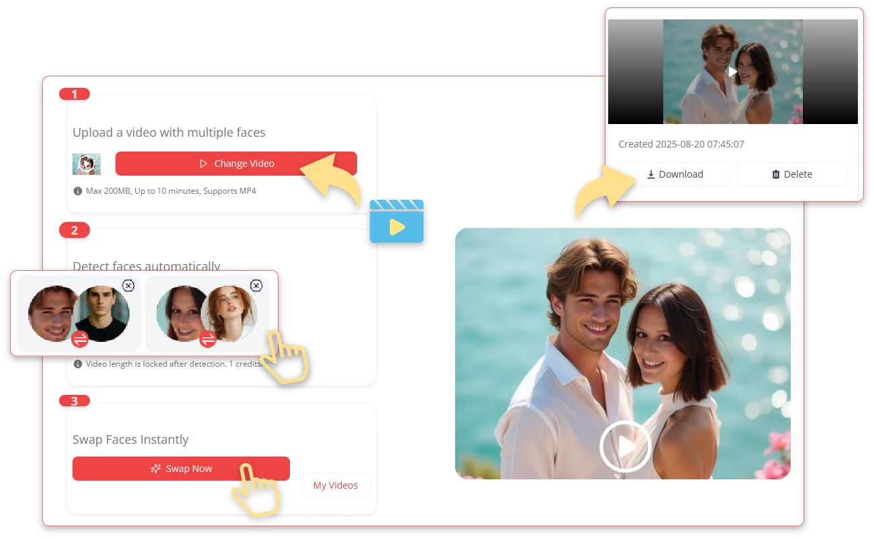This screenshot has width=874, height=539.
Task: Play the created video in the result card
Action: click(733, 71)
